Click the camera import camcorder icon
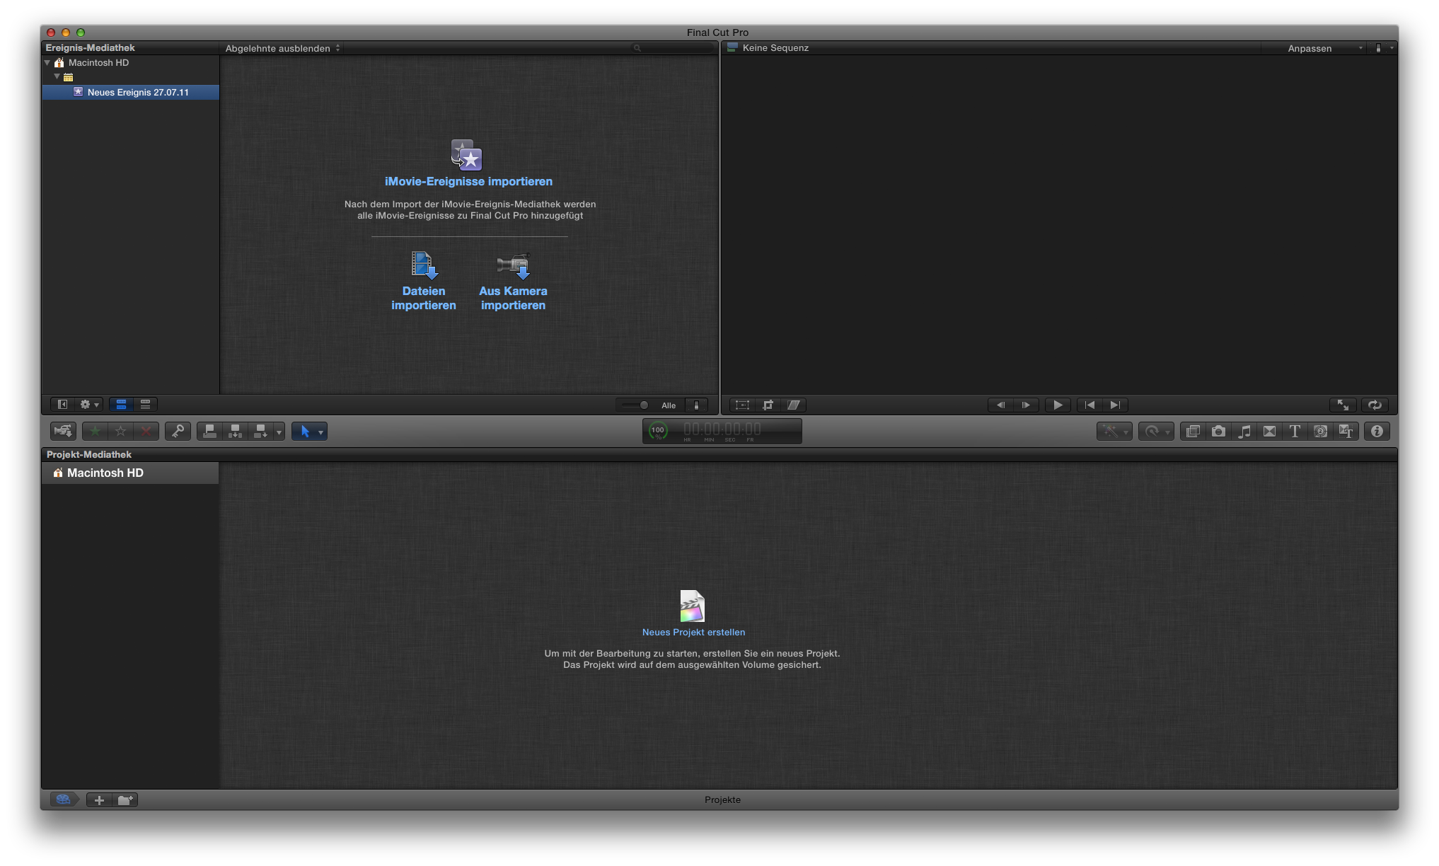This screenshot has width=1439, height=866. 514,266
